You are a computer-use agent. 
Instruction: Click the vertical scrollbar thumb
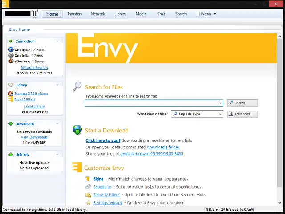tap(280, 113)
